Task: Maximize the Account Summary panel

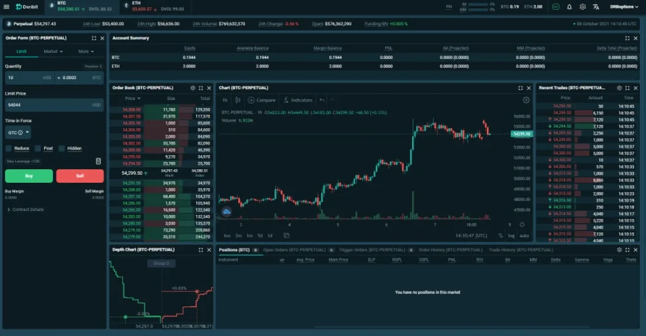Action: coord(627,38)
